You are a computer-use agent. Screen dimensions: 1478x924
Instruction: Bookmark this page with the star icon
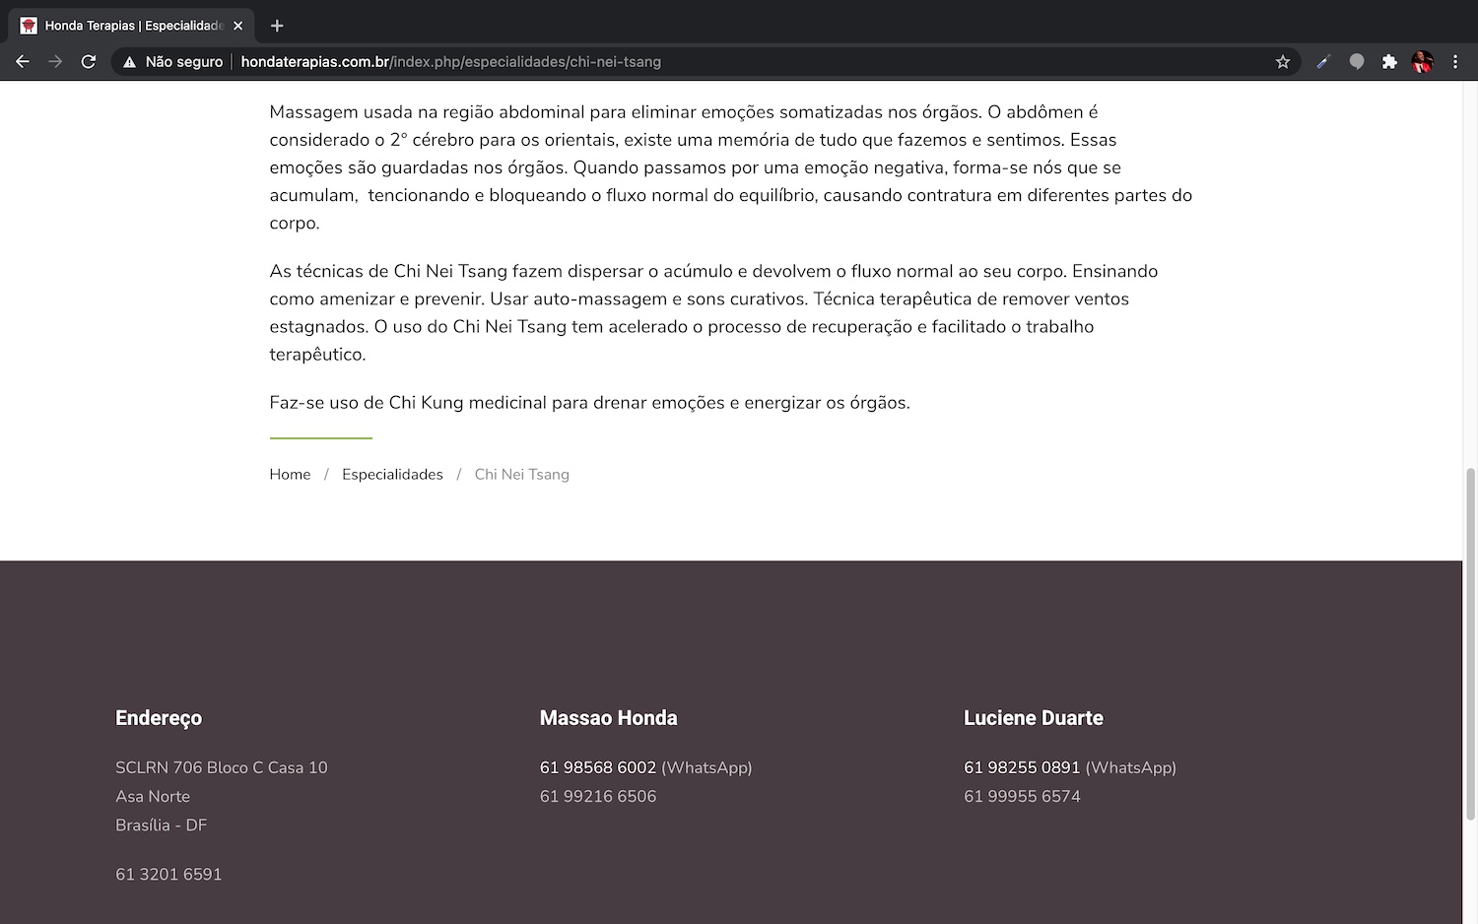(x=1283, y=62)
